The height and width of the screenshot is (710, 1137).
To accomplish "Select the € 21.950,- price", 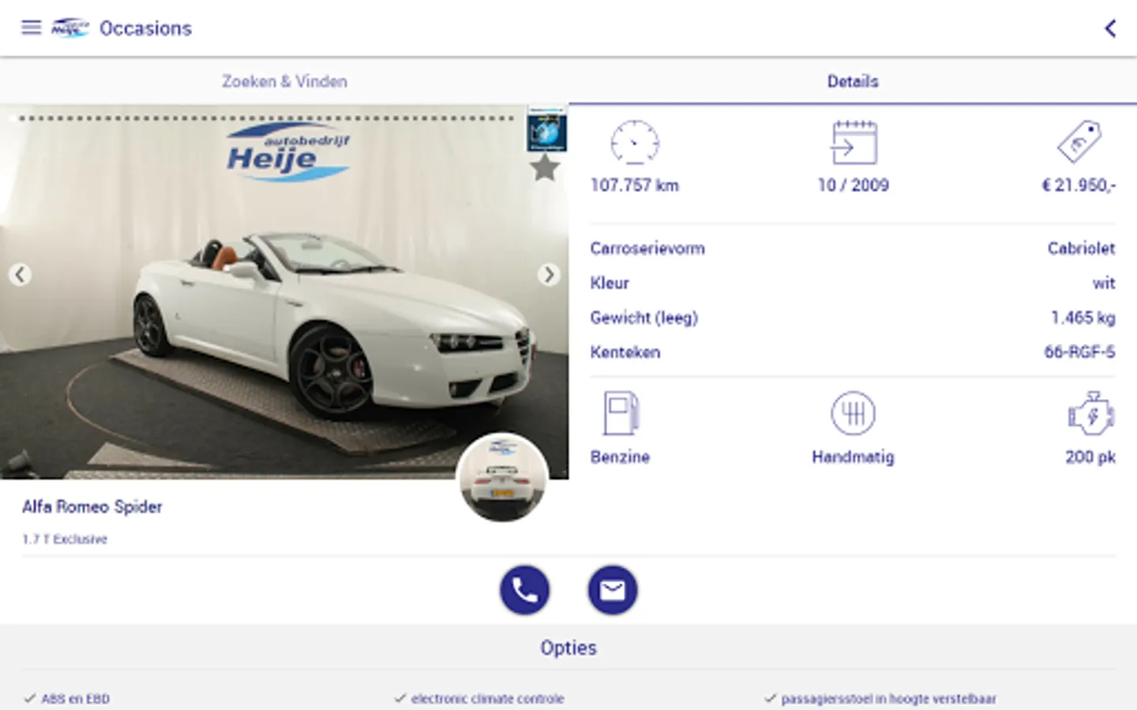I will click(x=1079, y=185).
